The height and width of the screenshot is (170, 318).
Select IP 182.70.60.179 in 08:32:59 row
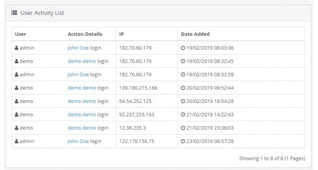click(135, 75)
